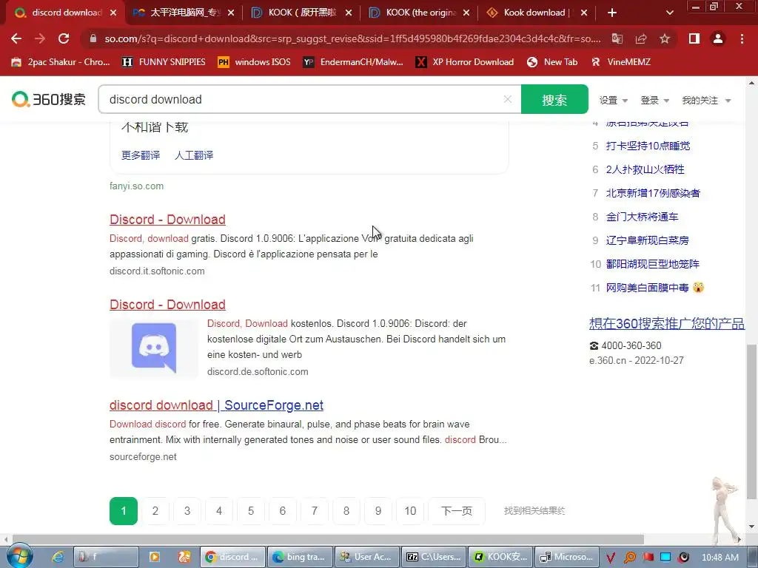Click the horizontal scrollbar thumb
The height and width of the screenshot is (568, 758).
coord(328,539)
